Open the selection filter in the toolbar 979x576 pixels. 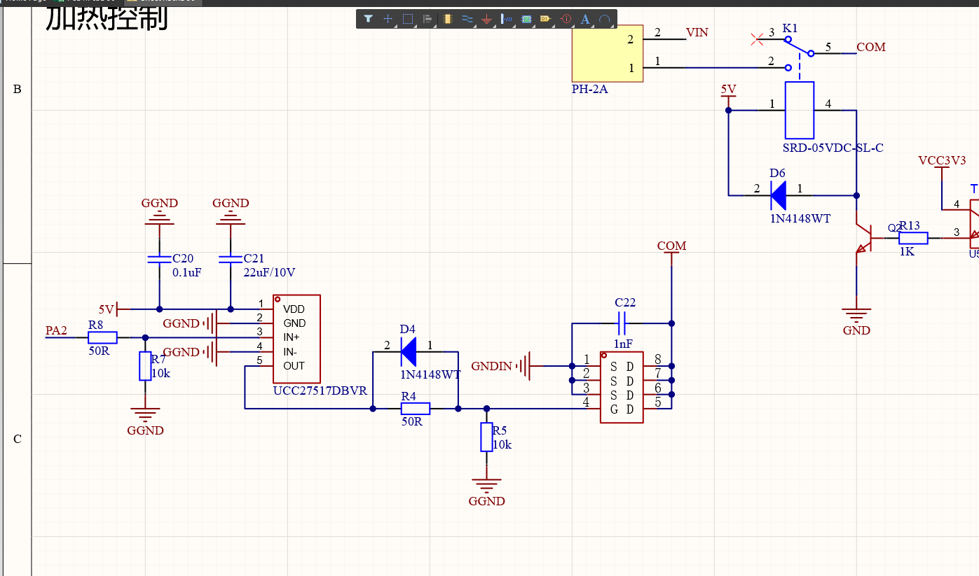tap(368, 19)
